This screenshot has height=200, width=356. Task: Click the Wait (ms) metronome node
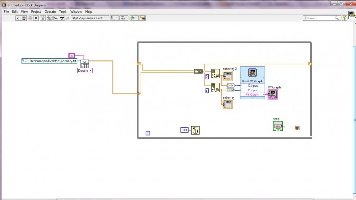pyautogui.click(x=195, y=130)
